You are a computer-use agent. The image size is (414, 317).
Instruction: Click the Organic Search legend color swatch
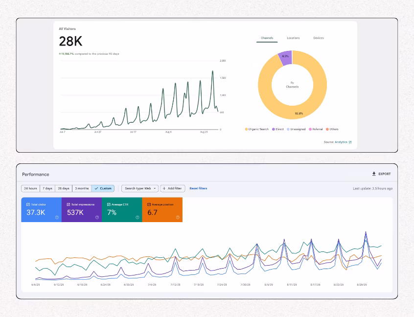246,129
